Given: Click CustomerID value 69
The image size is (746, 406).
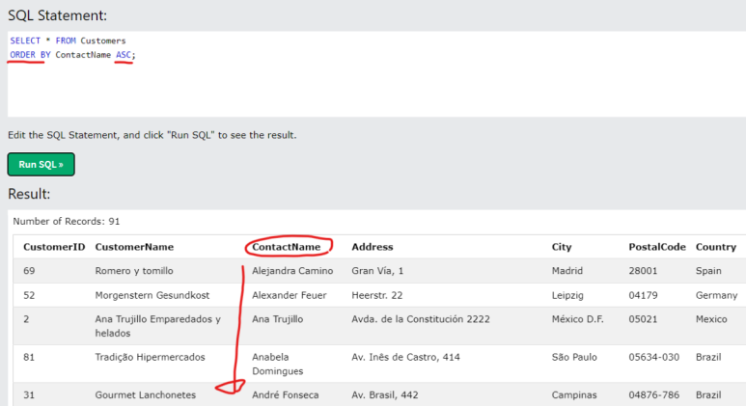Looking at the screenshot, I should (29, 271).
